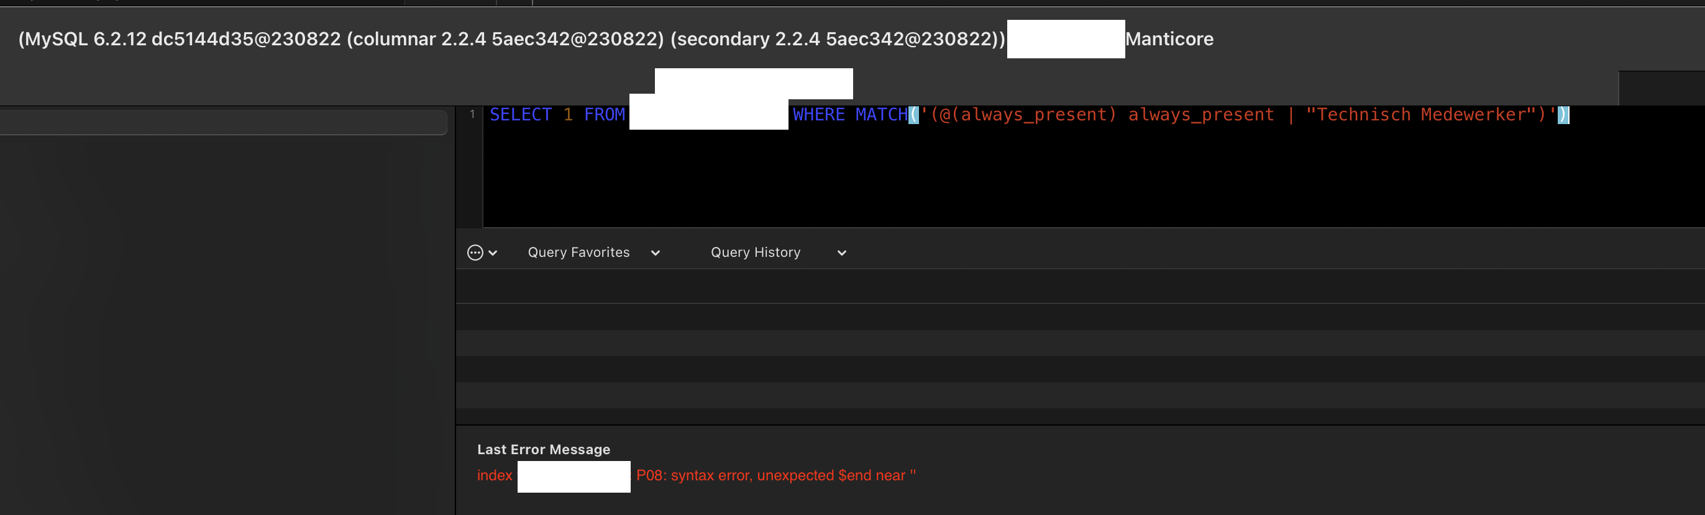The image size is (1705, 515).
Task: Select the WHERE keyword in the query
Action: 819,114
